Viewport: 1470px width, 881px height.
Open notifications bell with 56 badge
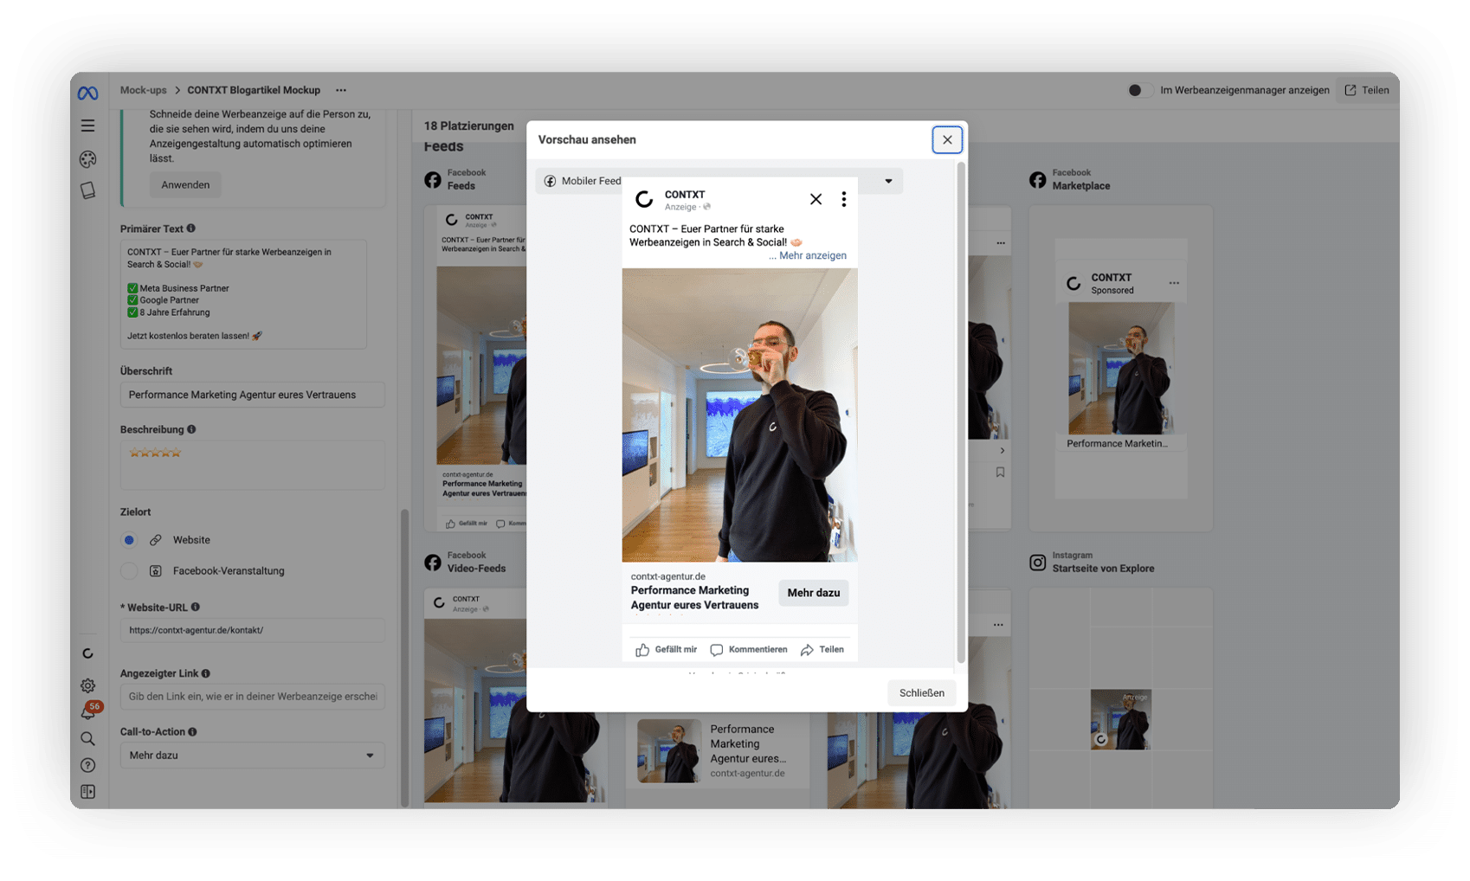[89, 711]
